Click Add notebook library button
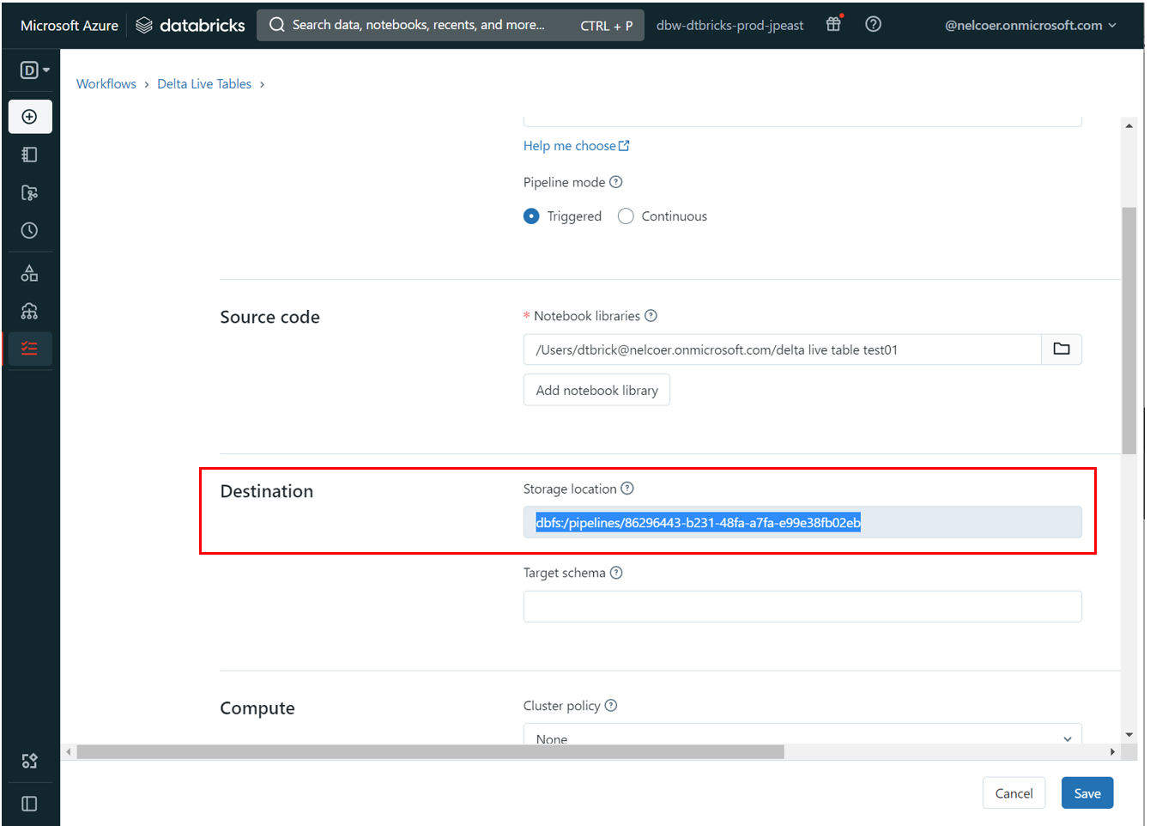The image size is (1150, 826). [596, 390]
